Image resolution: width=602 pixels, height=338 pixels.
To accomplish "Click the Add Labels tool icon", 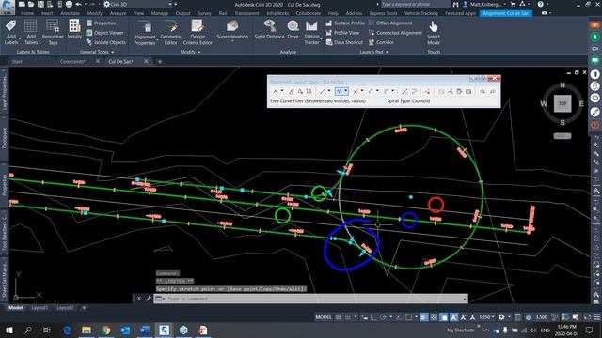I will (11, 25).
